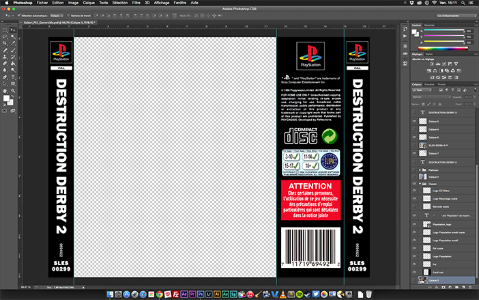Open the Layers panel options menu
479x300 pixels.
point(476,85)
